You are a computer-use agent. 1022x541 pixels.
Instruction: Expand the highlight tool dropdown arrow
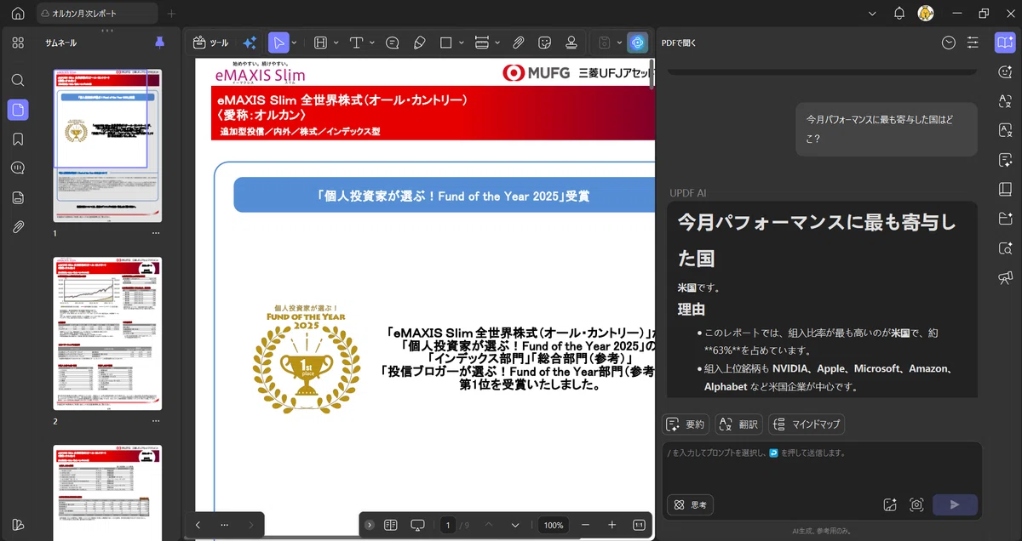pyautogui.click(x=336, y=43)
